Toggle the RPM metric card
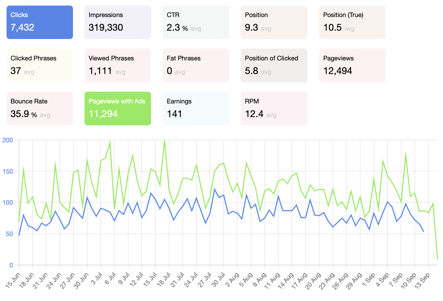This screenshot has width=443, height=301. click(x=274, y=108)
